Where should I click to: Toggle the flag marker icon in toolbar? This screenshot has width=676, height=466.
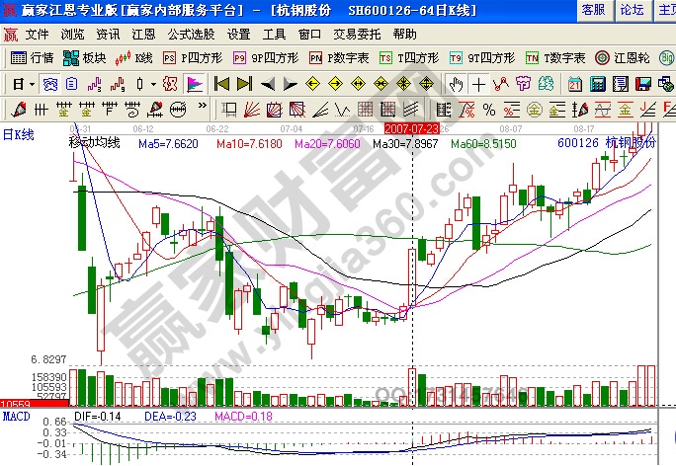[194, 84]
